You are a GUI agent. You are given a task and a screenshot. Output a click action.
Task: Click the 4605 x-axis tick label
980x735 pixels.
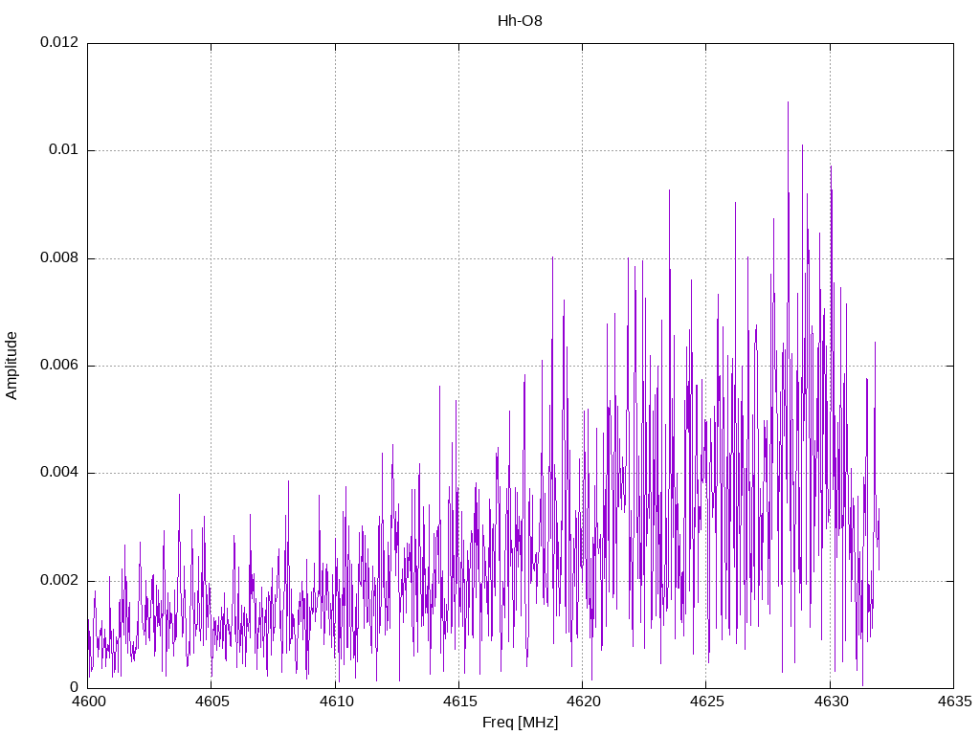click(212, 702)
